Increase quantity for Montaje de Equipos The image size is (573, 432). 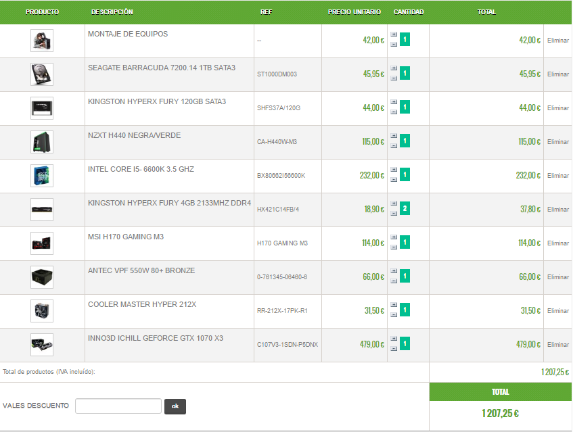coord(394,34)
